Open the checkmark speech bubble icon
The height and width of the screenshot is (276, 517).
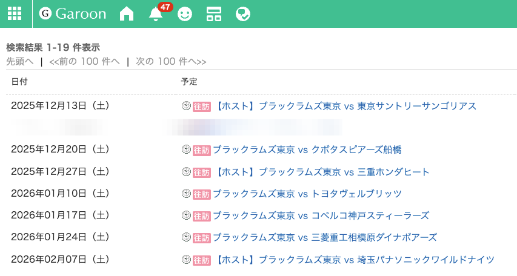pyautogui.click(x=243, y=14)
